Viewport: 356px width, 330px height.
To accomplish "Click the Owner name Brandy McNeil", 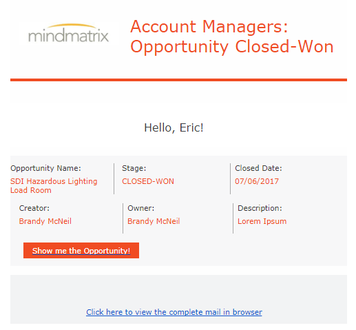I will 154,221.
